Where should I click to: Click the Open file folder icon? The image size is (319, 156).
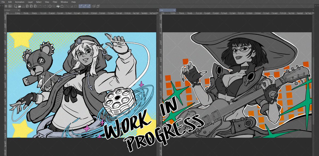pyautogui.click(x=19, y=6)
